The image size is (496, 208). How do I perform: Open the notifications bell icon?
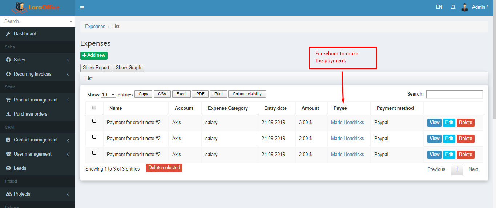[x=453, y=7]
